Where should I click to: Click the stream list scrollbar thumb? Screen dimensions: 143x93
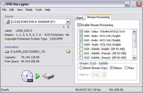pos(135,41)
